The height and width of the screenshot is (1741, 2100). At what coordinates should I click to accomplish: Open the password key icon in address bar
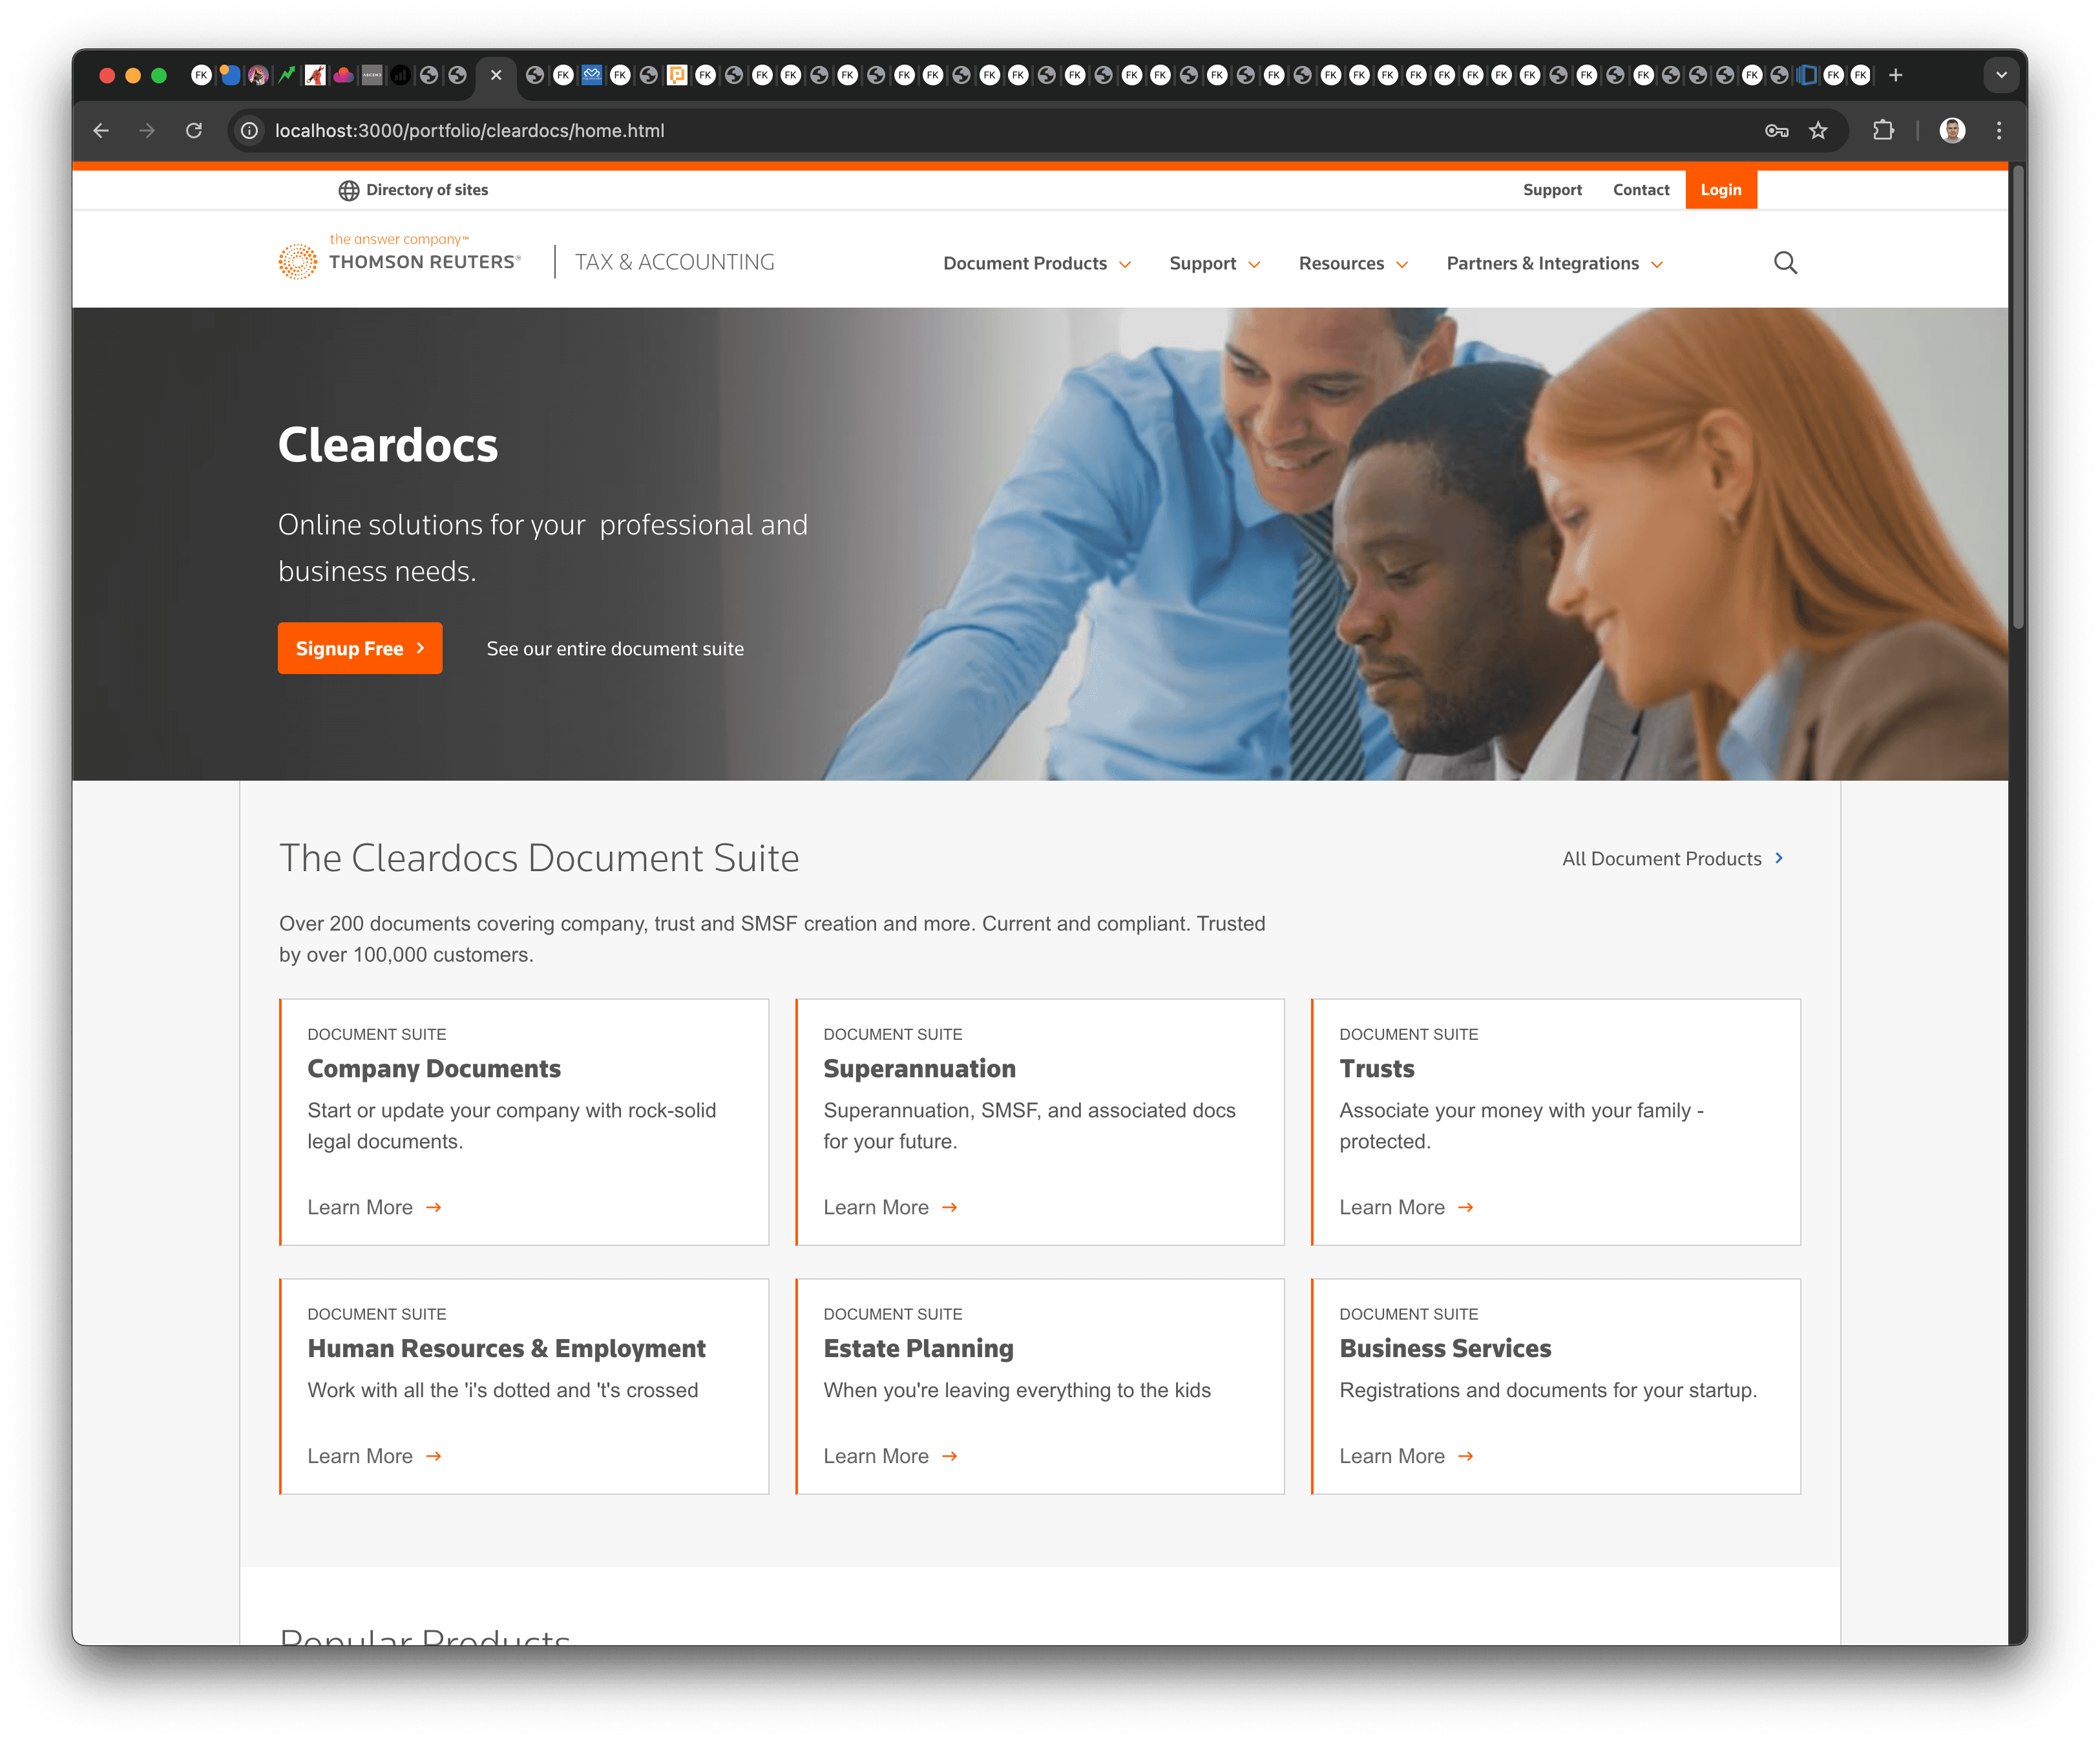click(1776, 130)
